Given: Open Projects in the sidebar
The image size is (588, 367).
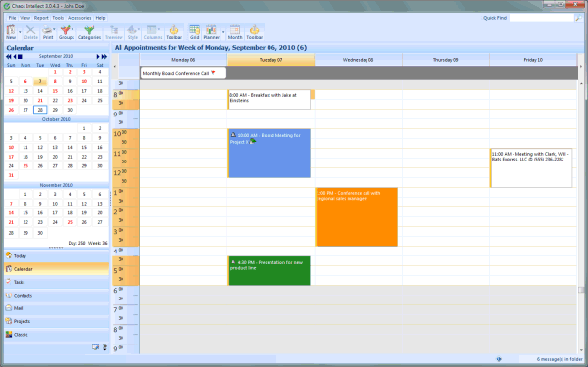Looking at the screenshot, I should point(56,321).
